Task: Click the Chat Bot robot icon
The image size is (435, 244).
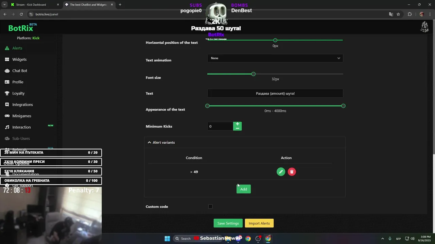Action: coord(7,70)
